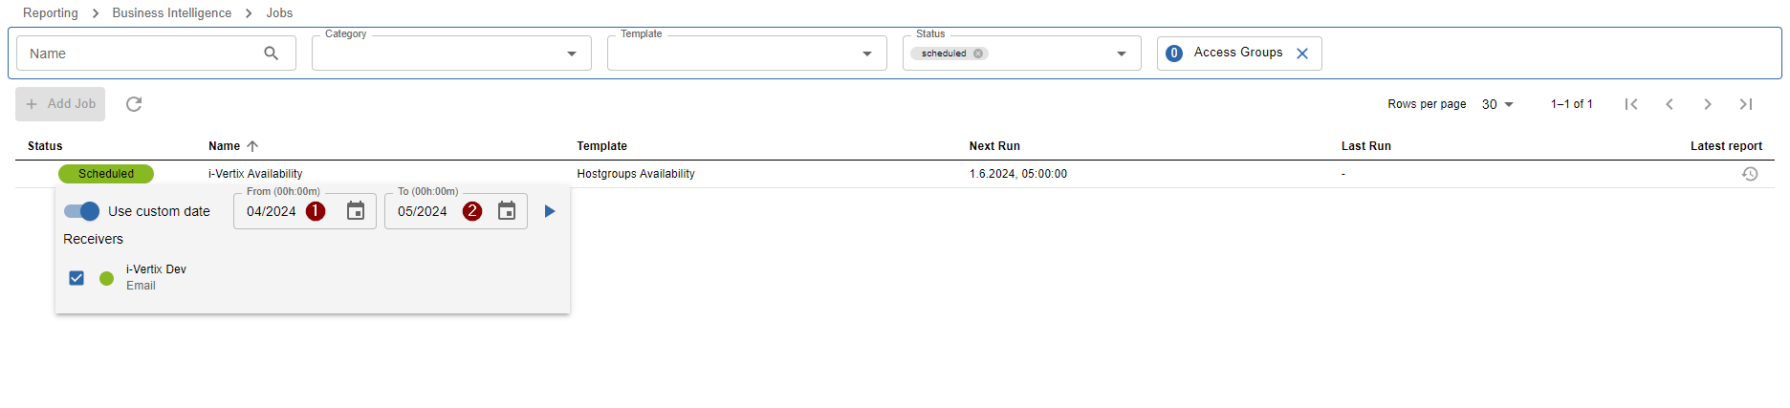Image resolution: width=1790 pixels, height=408 pixels.
Task: Change rows per page from 30
Action: (1498, 104)
